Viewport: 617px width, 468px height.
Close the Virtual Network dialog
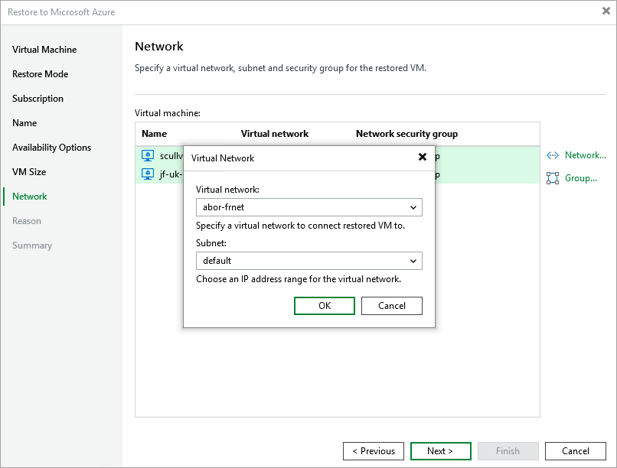pos(423,158)
